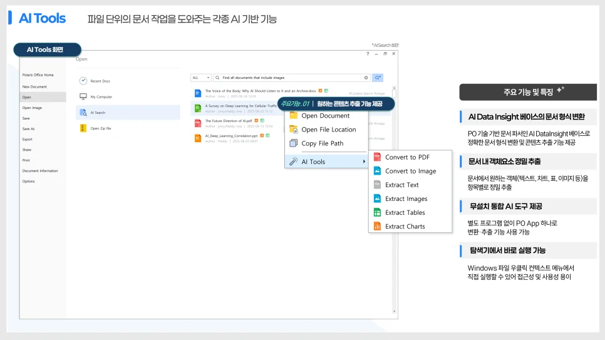
Task: Select Convert to PDF submenu item
Action: tap(410, 157)
